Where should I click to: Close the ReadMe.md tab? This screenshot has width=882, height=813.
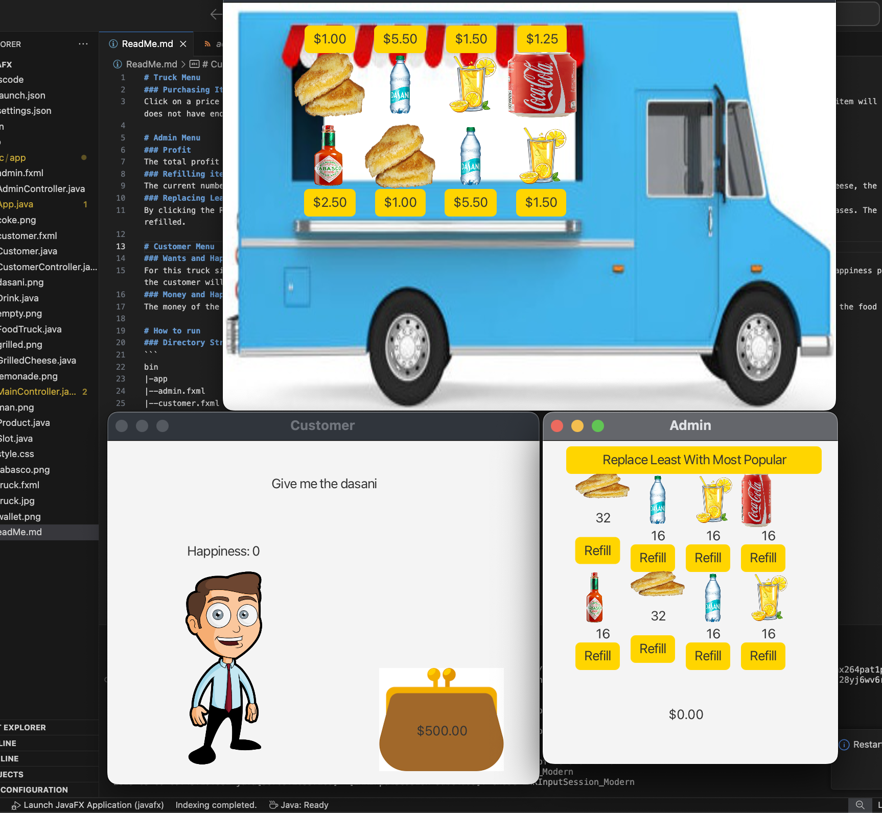pos(183,44)
